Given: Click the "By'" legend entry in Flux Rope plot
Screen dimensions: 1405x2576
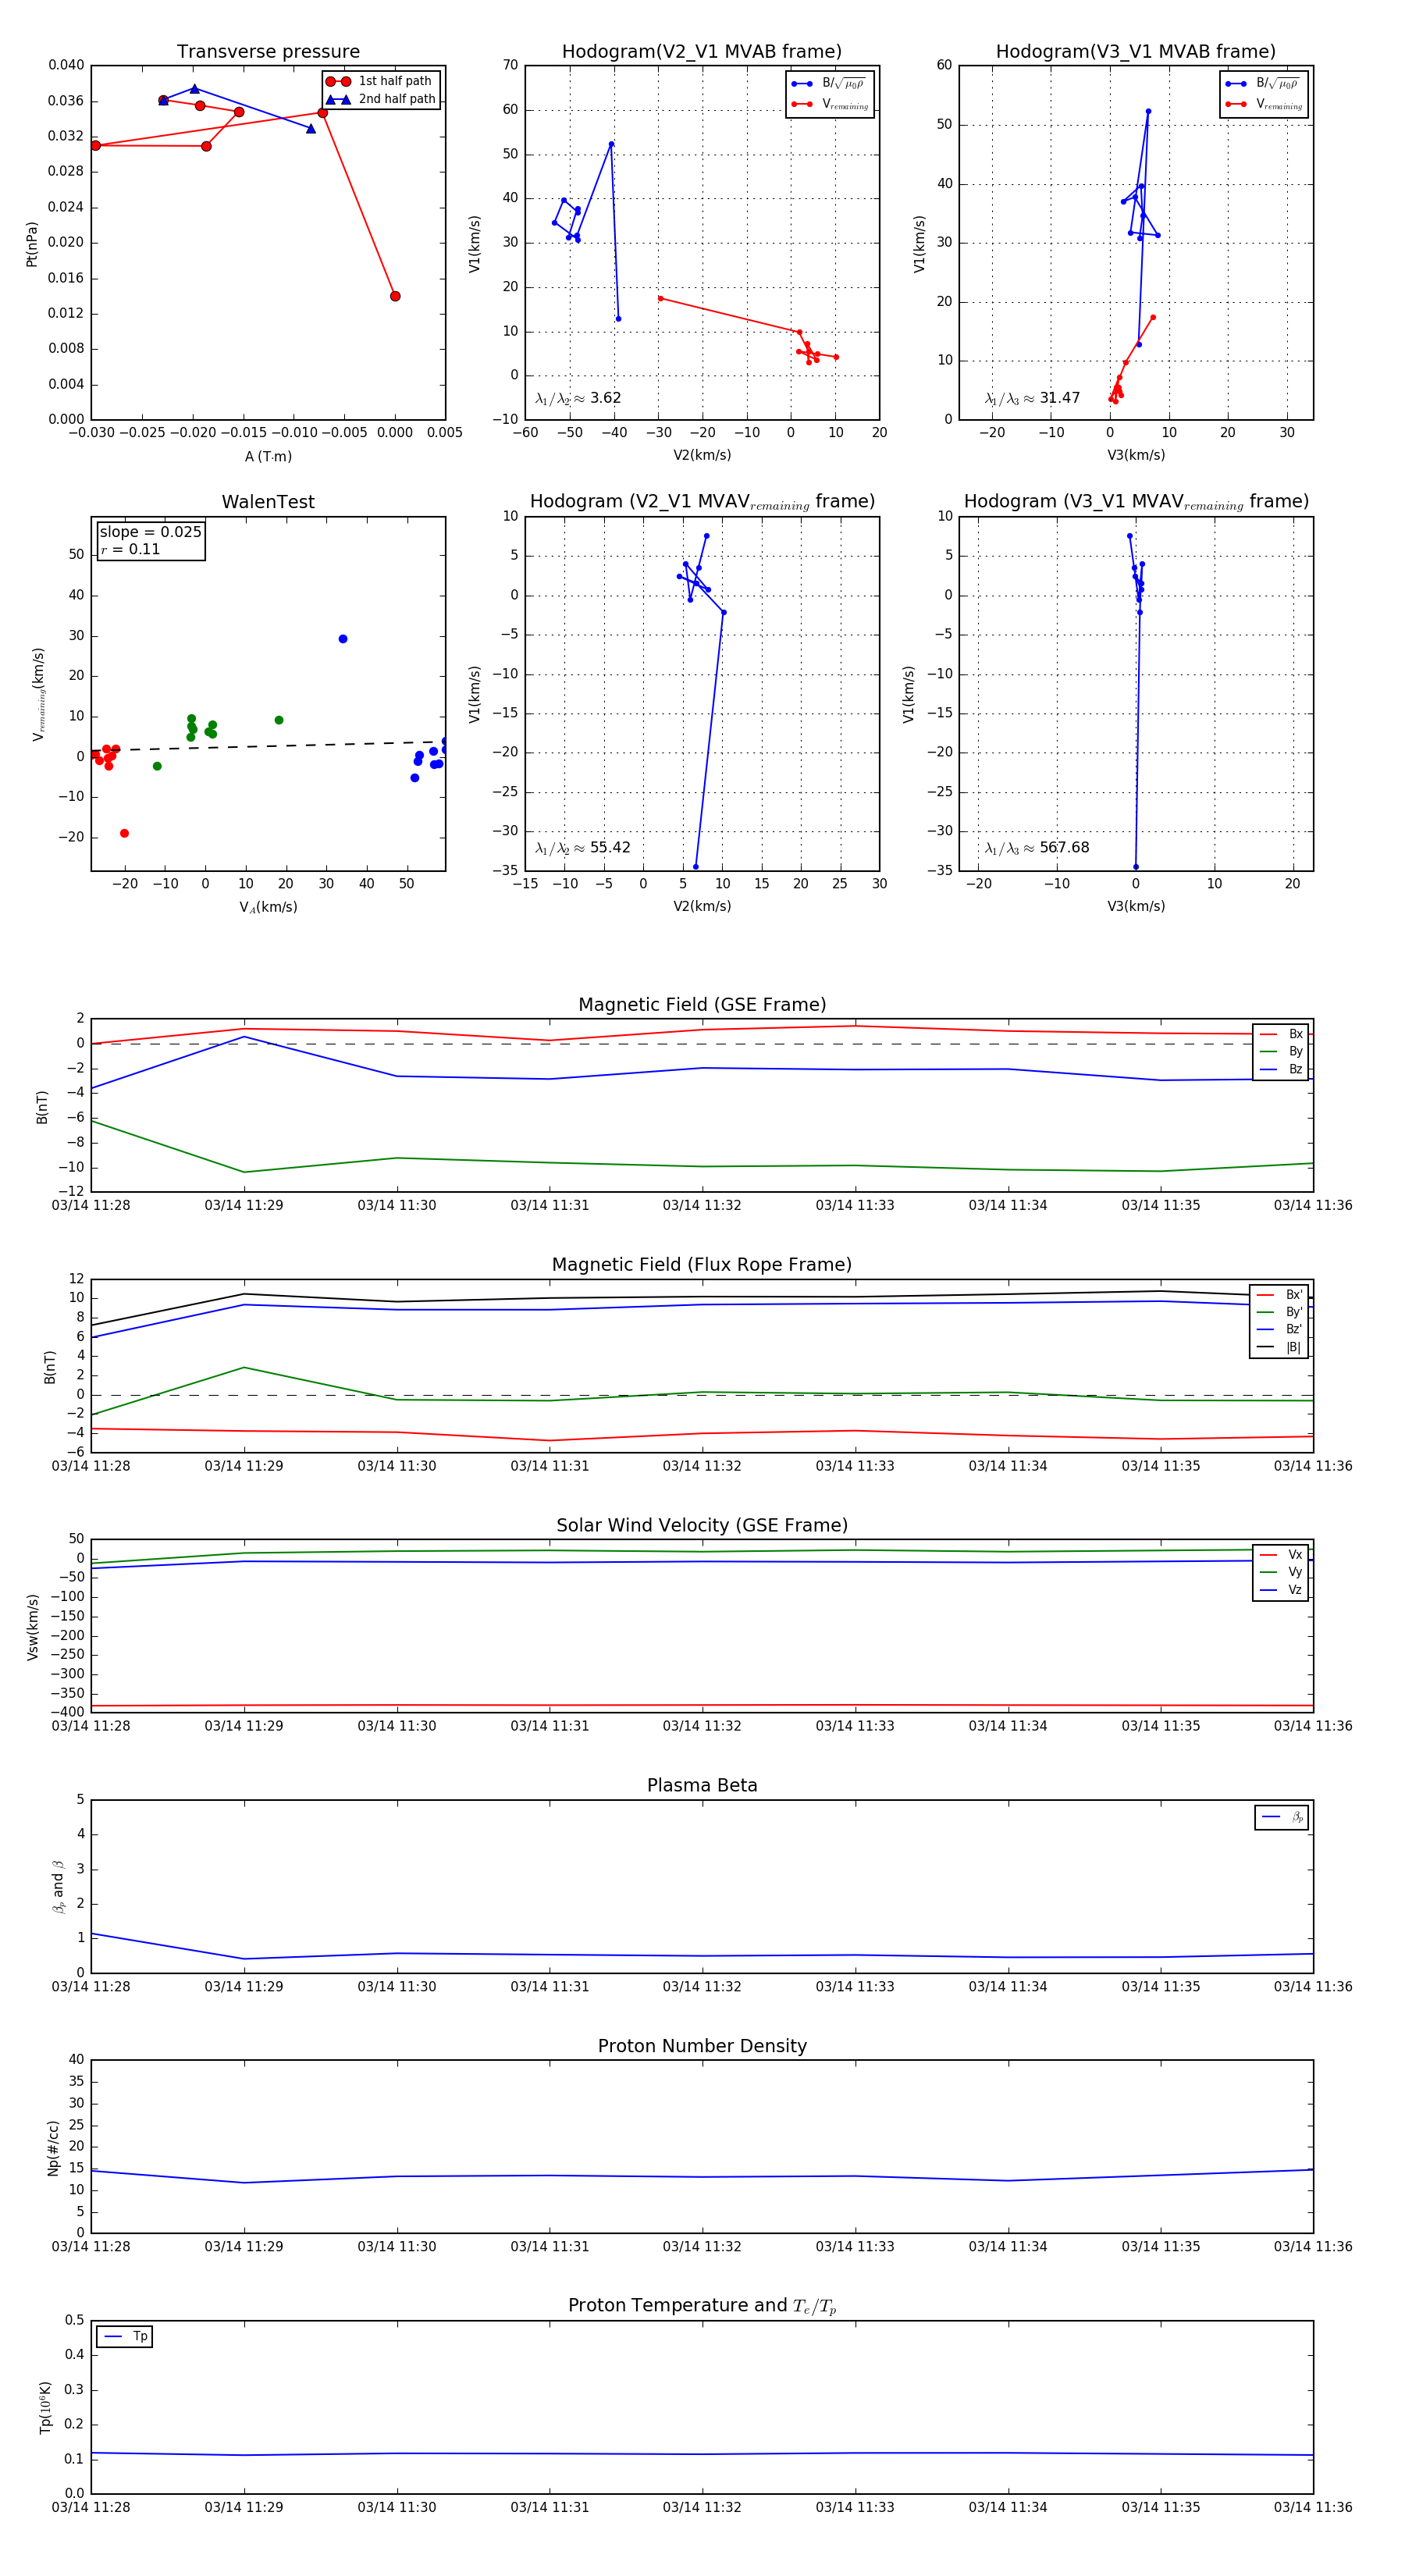Looking at the screenshot, I should [1280, 1312].
